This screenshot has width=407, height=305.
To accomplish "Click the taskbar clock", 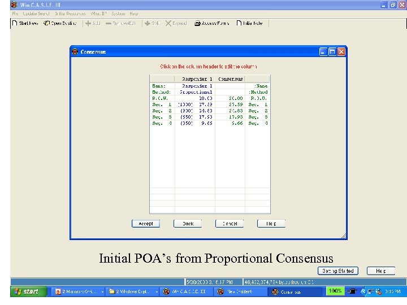I will [392, 291].
